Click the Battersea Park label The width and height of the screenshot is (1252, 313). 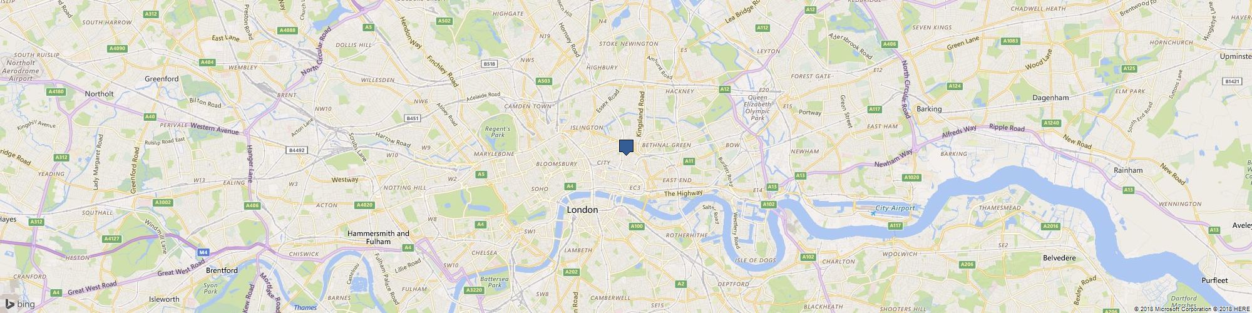(491, 282)
